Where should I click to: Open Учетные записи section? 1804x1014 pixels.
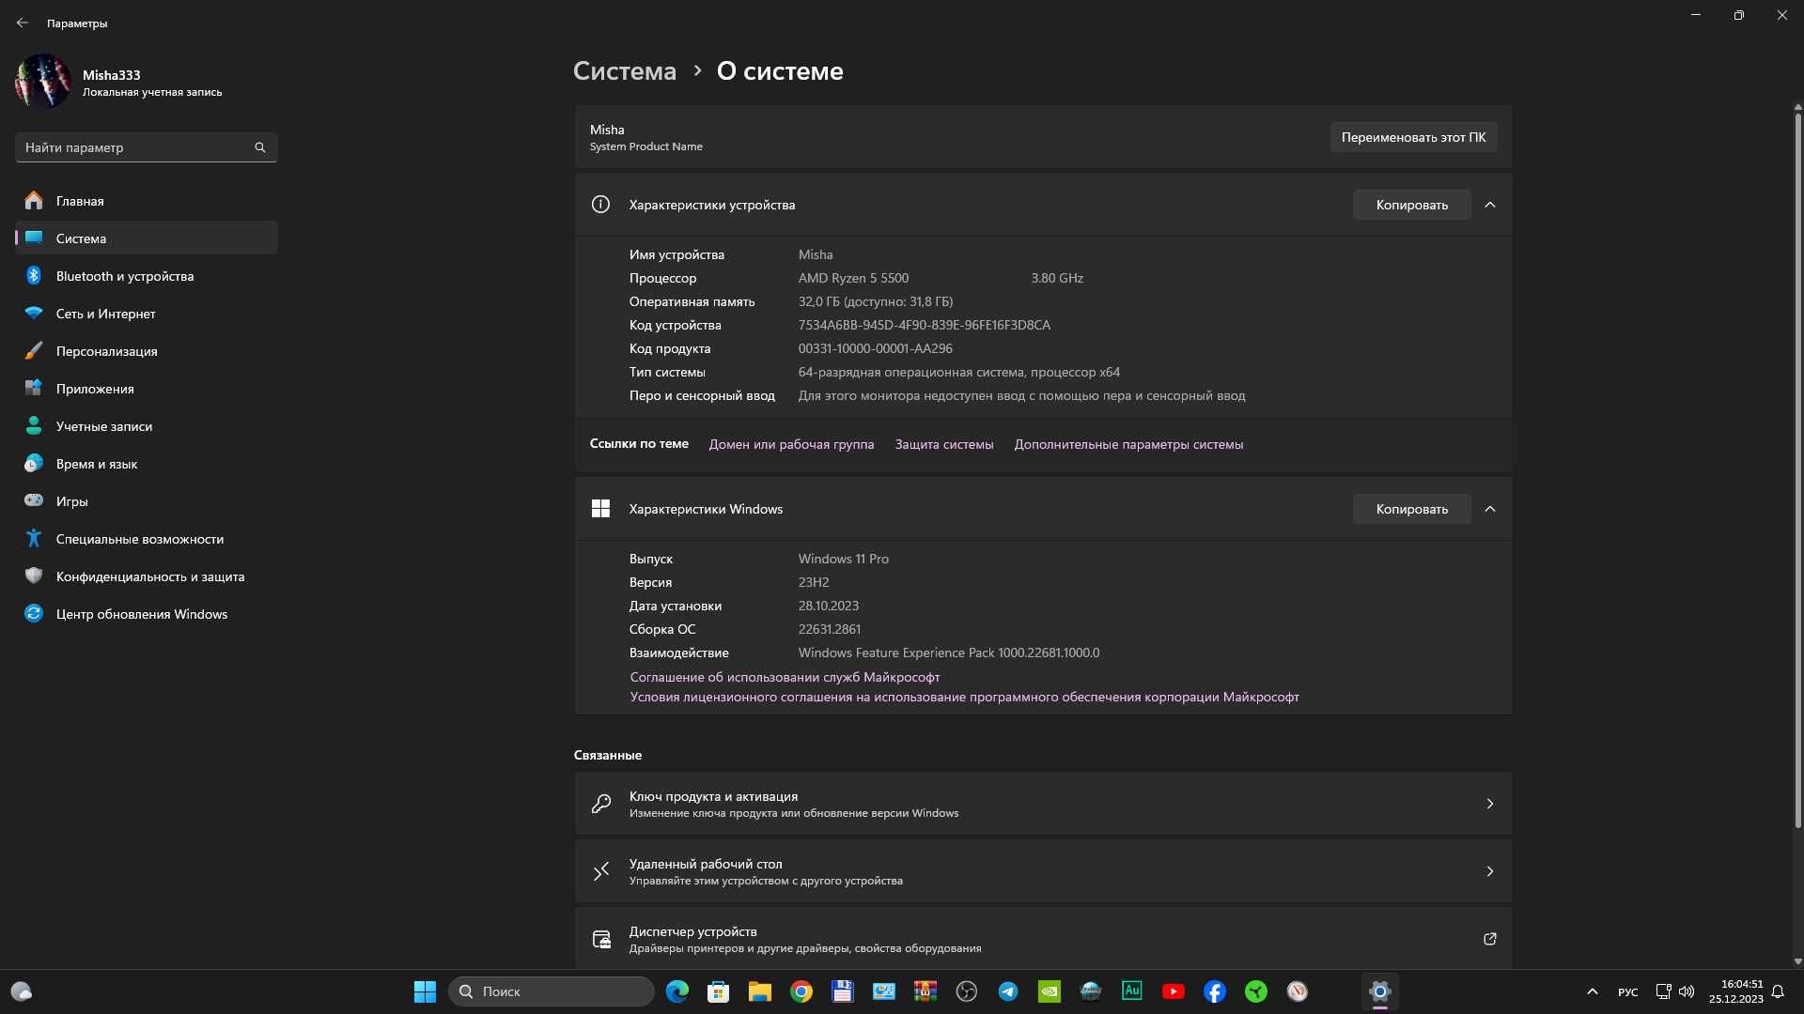coord(146,426)
